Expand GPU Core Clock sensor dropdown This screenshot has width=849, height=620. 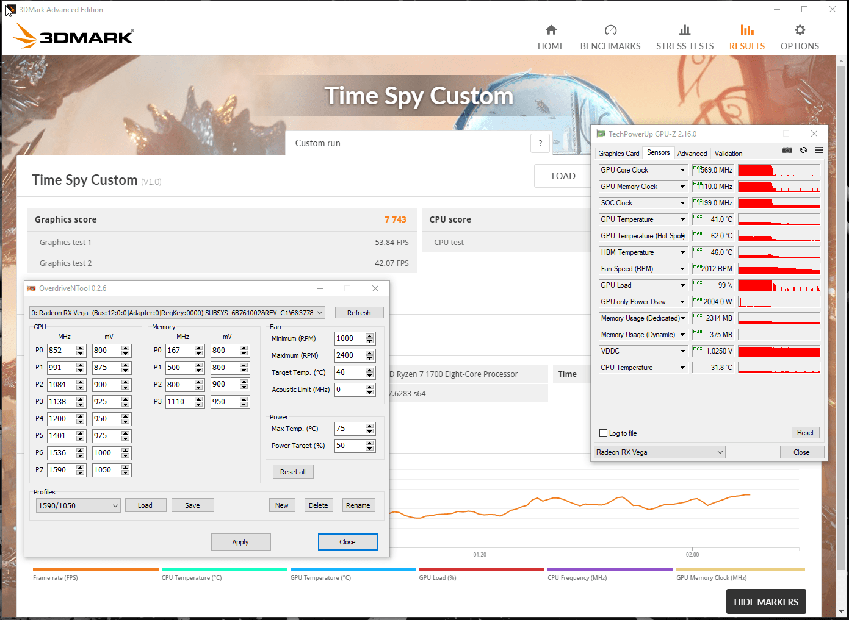682,170
